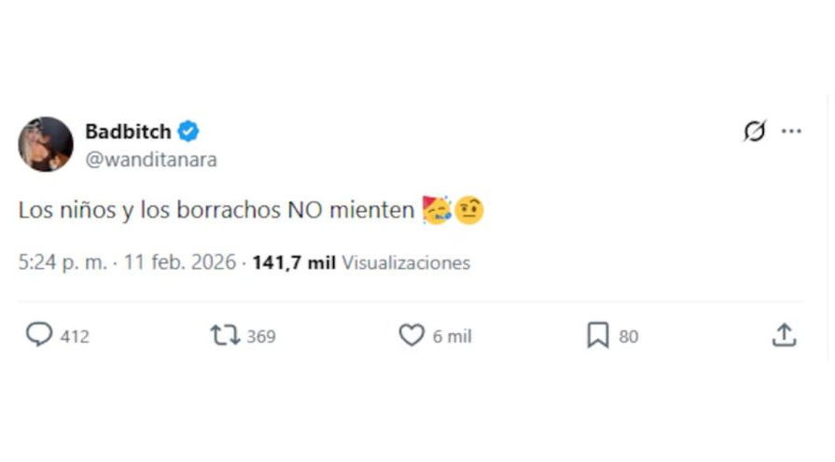Viewport: 835px width, 462px height.
Task: Click the 6 mil likes count
Action: pyautogui.click(x=452, y=336)
